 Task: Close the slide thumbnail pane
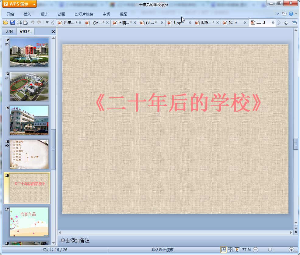tap(54, 32)
